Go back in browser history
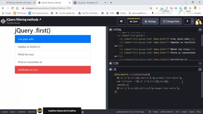This screenshot has width=203, height=114. coord(3,8)
